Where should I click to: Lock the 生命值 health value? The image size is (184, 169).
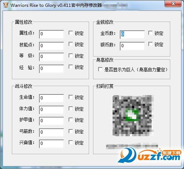(71, 97)
